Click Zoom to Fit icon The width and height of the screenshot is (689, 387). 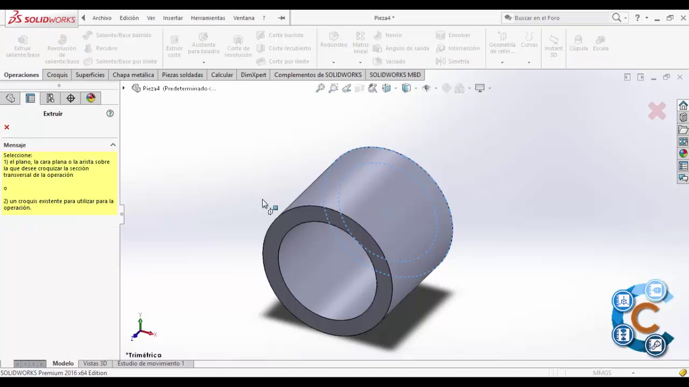(x=320, y=88)
